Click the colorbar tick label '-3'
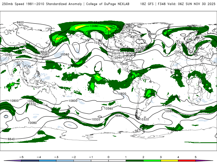This screenshot has height=162, width=217. 56,157
